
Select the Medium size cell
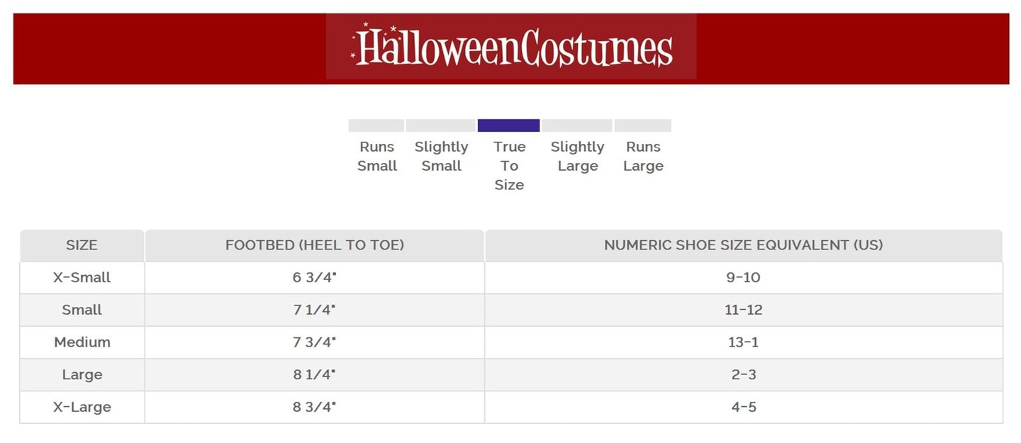(82, 342)
